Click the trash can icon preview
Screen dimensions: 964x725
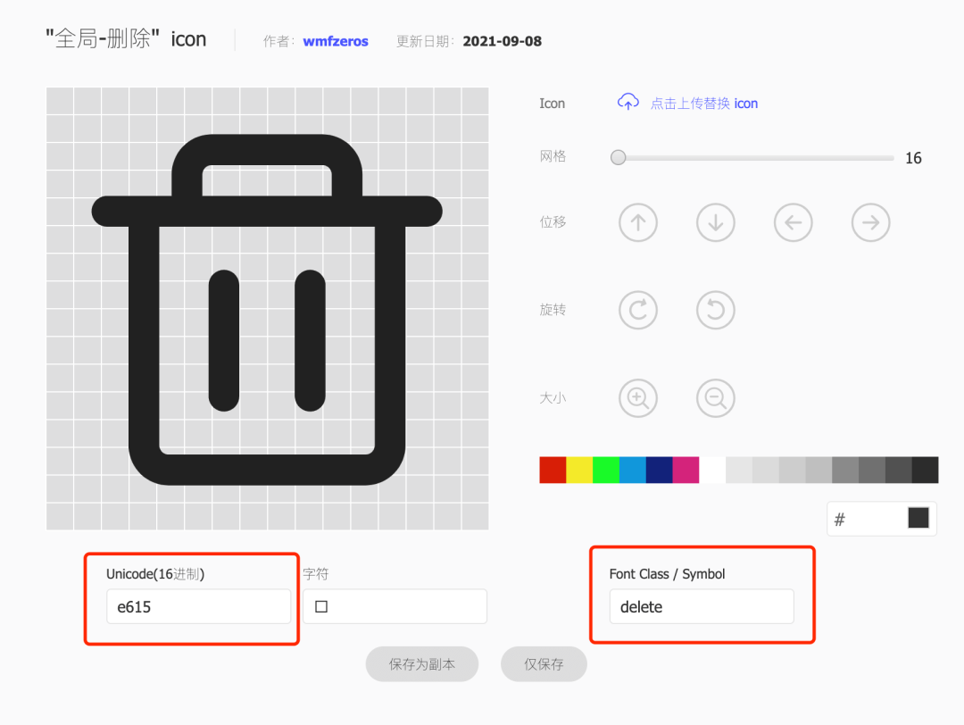(x=267, y=309)
